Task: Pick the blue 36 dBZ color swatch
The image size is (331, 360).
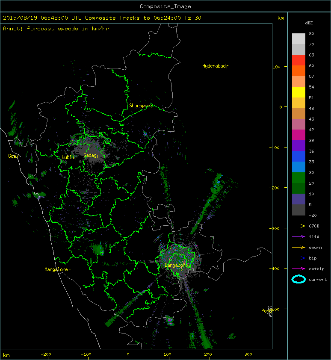Action: click(298, 156)
